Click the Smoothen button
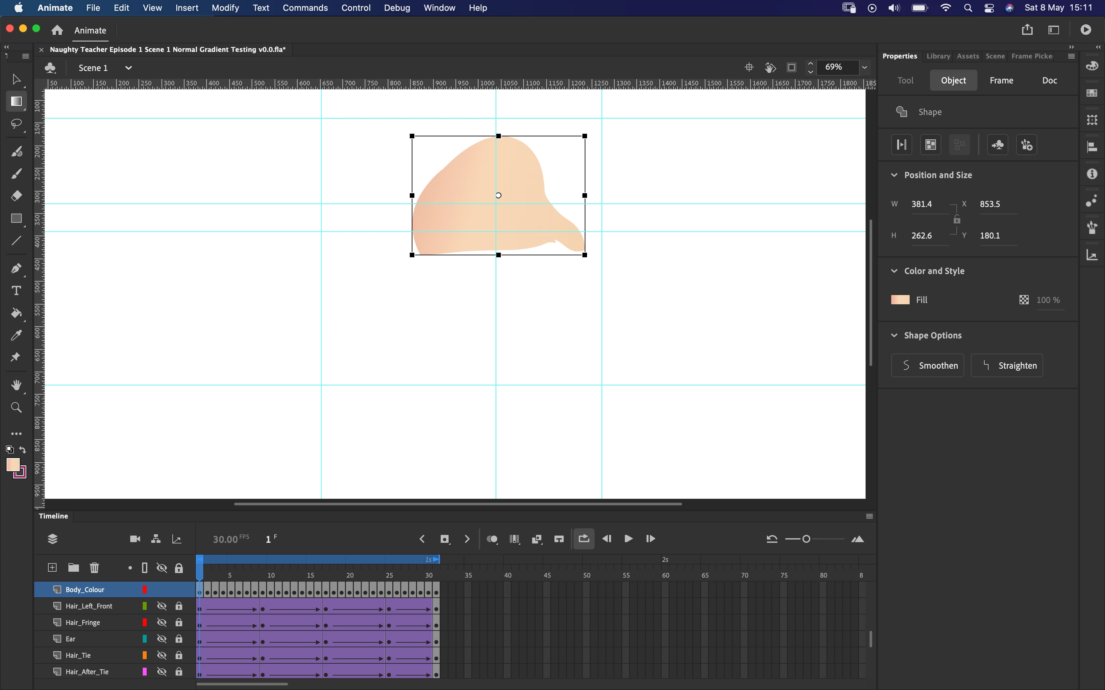Screen dimensions: 1105x690 [927, 365]
